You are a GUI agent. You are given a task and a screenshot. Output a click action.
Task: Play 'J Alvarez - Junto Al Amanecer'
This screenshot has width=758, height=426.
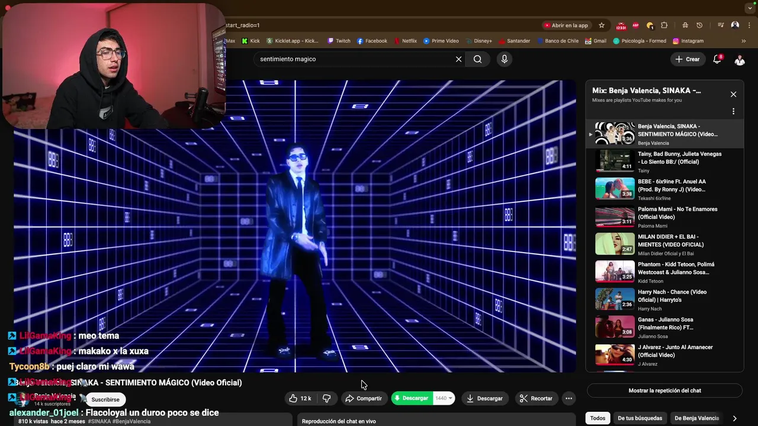tap(664, 355)
